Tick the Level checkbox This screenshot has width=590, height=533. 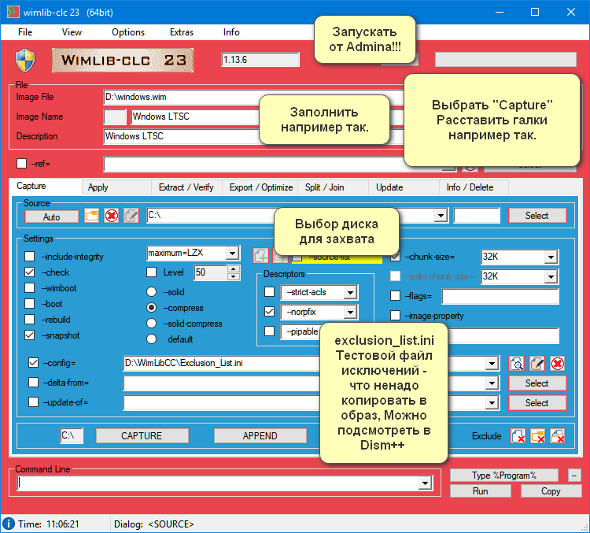(x=151, y=272)
